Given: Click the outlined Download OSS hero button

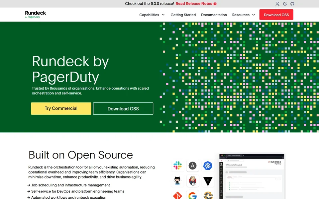Looking at the screenshot, I should (123, 109).
